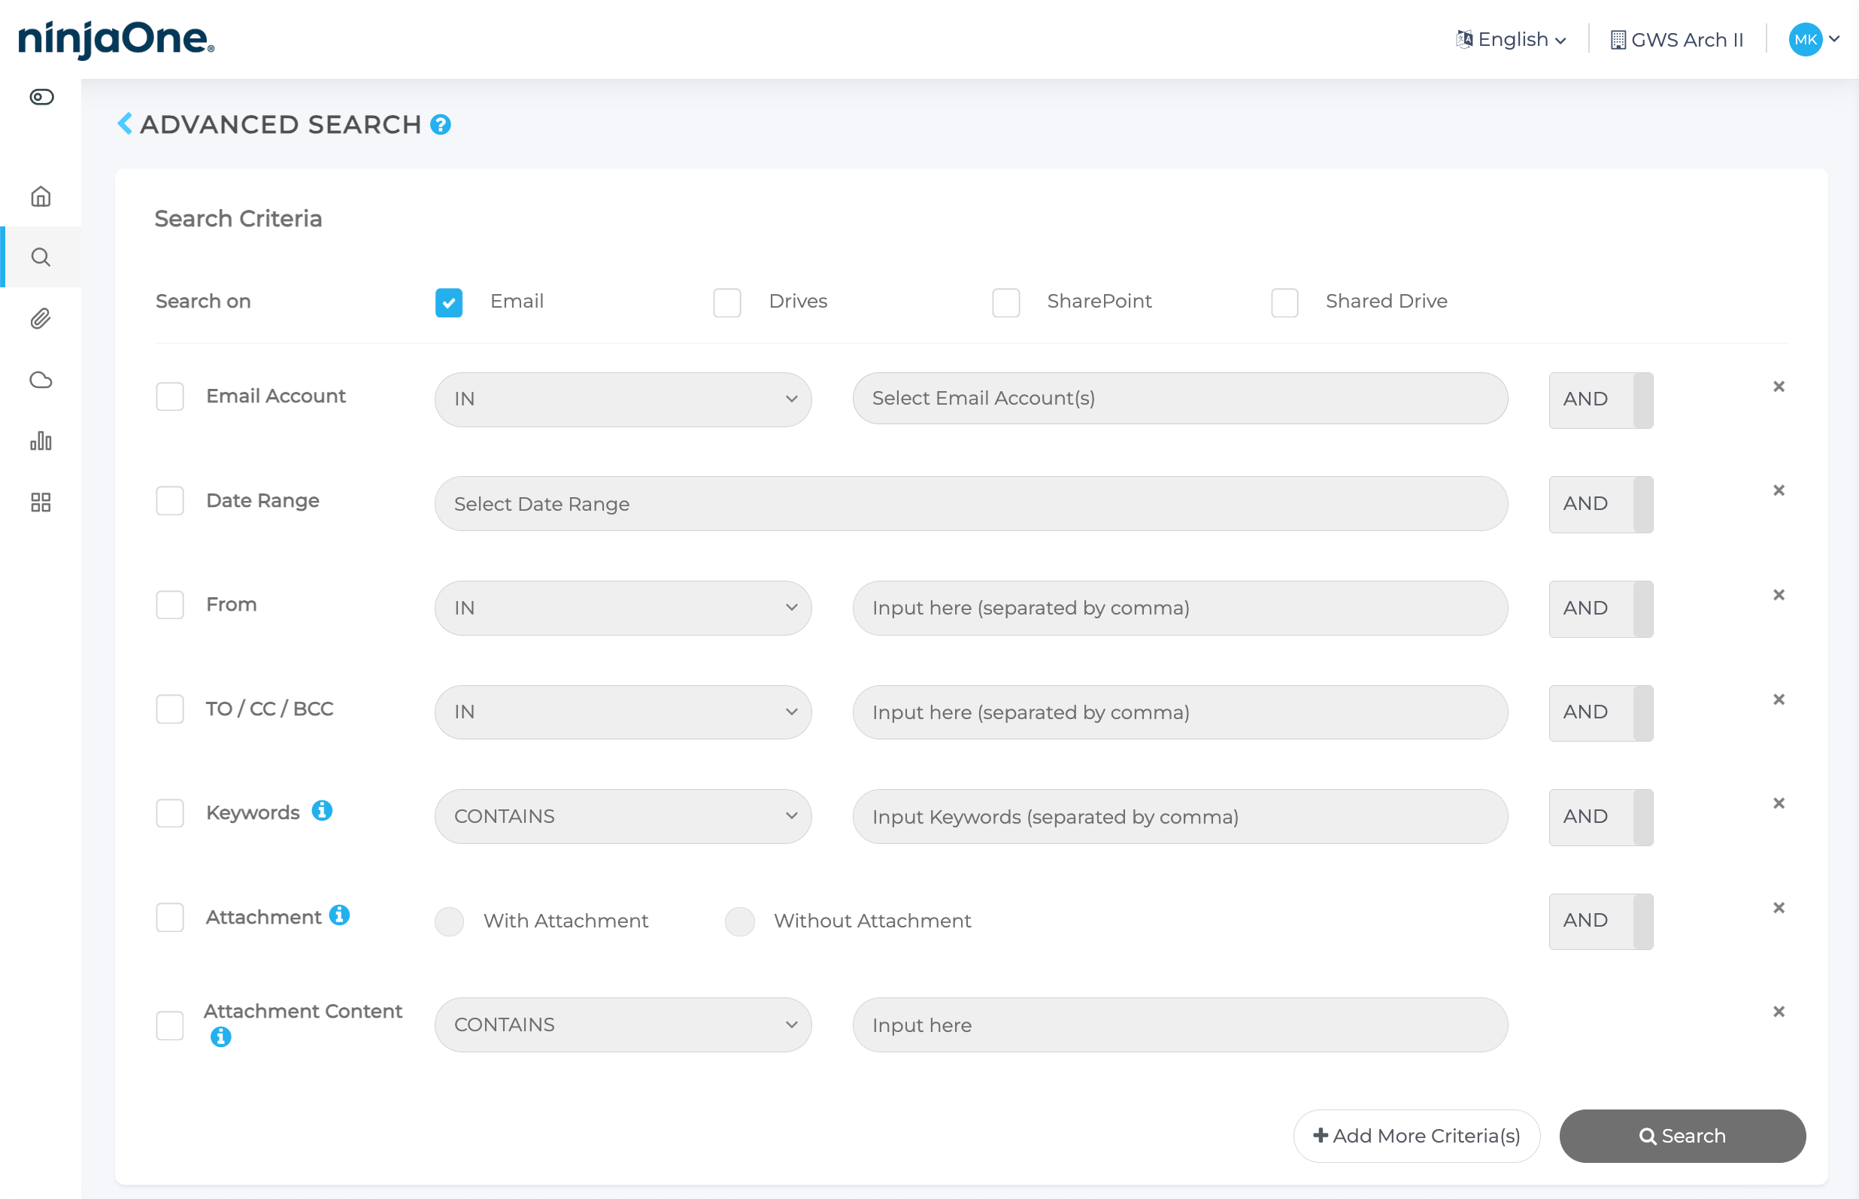Enable the Date Range criteria checkbox
Screen dimensions: 1859x1199
click(x=170, y=501)
